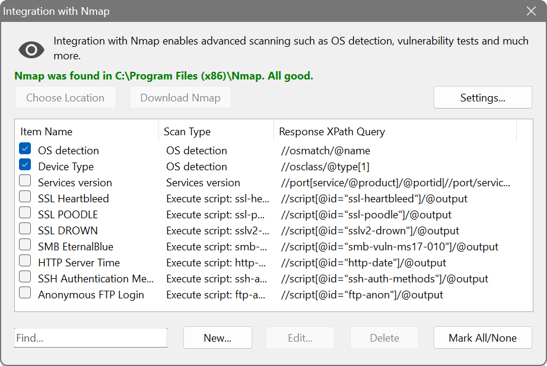Screen dimensions: 547x366
Task: Select the Services version item name
Action: click(x=75, y=183)
